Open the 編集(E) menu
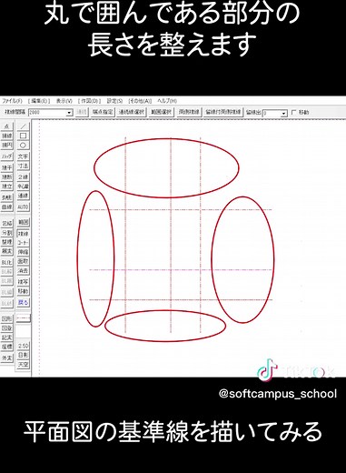The image size is (346, 473). [39, 101]
